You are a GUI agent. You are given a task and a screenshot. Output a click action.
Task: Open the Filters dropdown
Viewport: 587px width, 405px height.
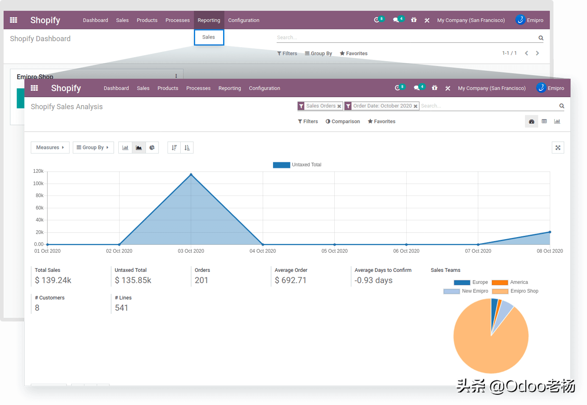[x=307, y=121]
